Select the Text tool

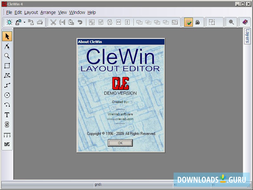pyautogui.click(x=6, y=115)
